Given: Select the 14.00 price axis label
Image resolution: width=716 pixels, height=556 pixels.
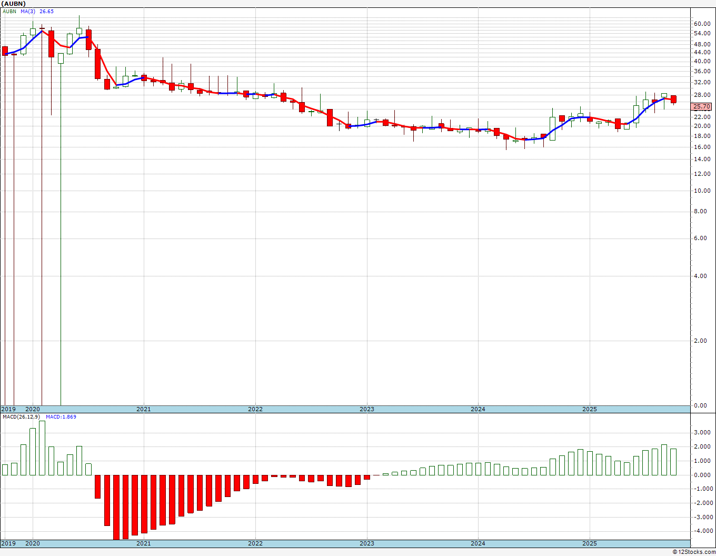Looking at the screenshot, I should click(702, 159).
